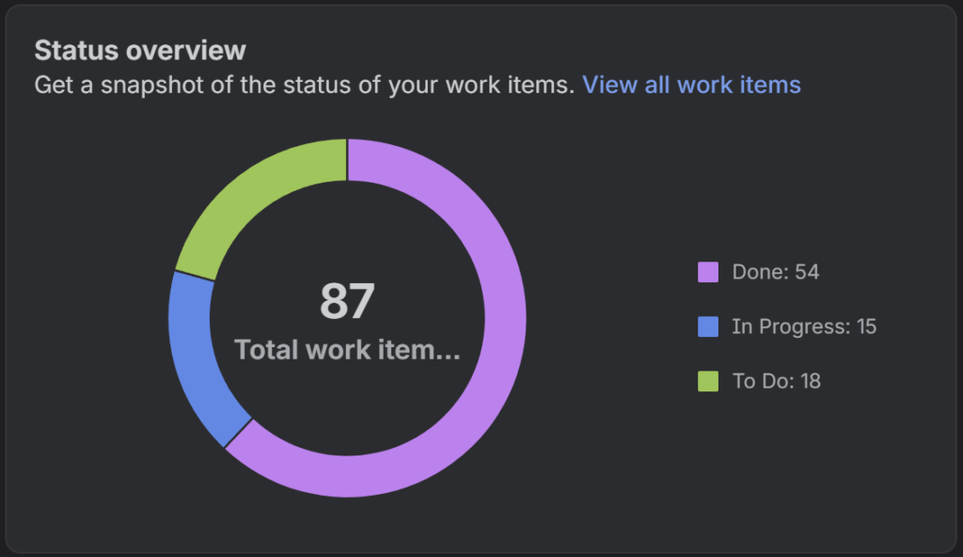Open the View all work items link
Screen dimensions: 963x557
pos(691,86)
